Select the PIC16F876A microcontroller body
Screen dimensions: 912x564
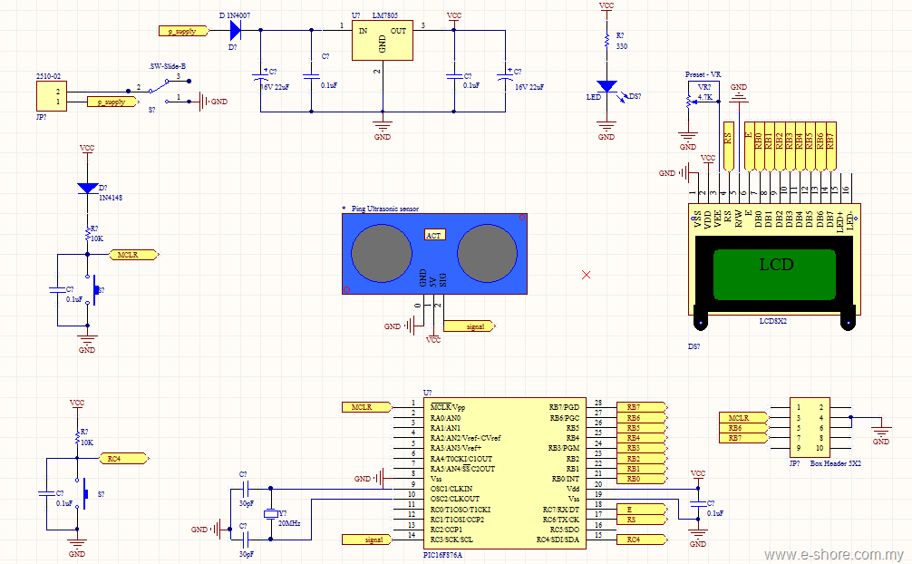pyautogui.click(x=505, y=473)
